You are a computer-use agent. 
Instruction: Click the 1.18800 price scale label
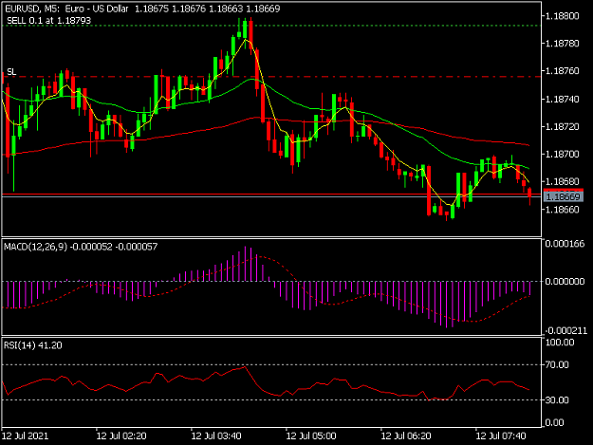point(563,16)
